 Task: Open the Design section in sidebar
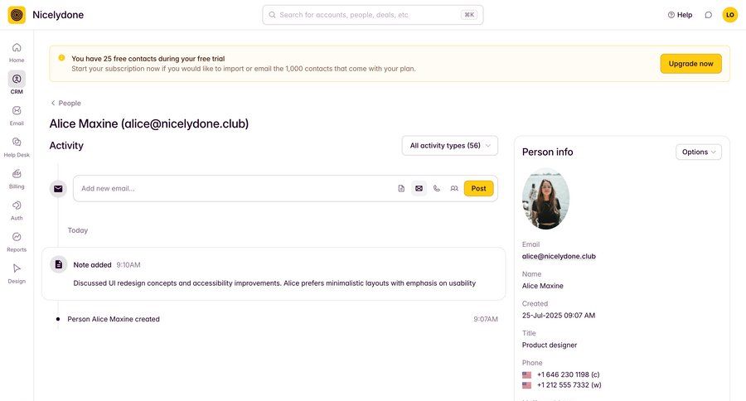(x=17, y=273)
